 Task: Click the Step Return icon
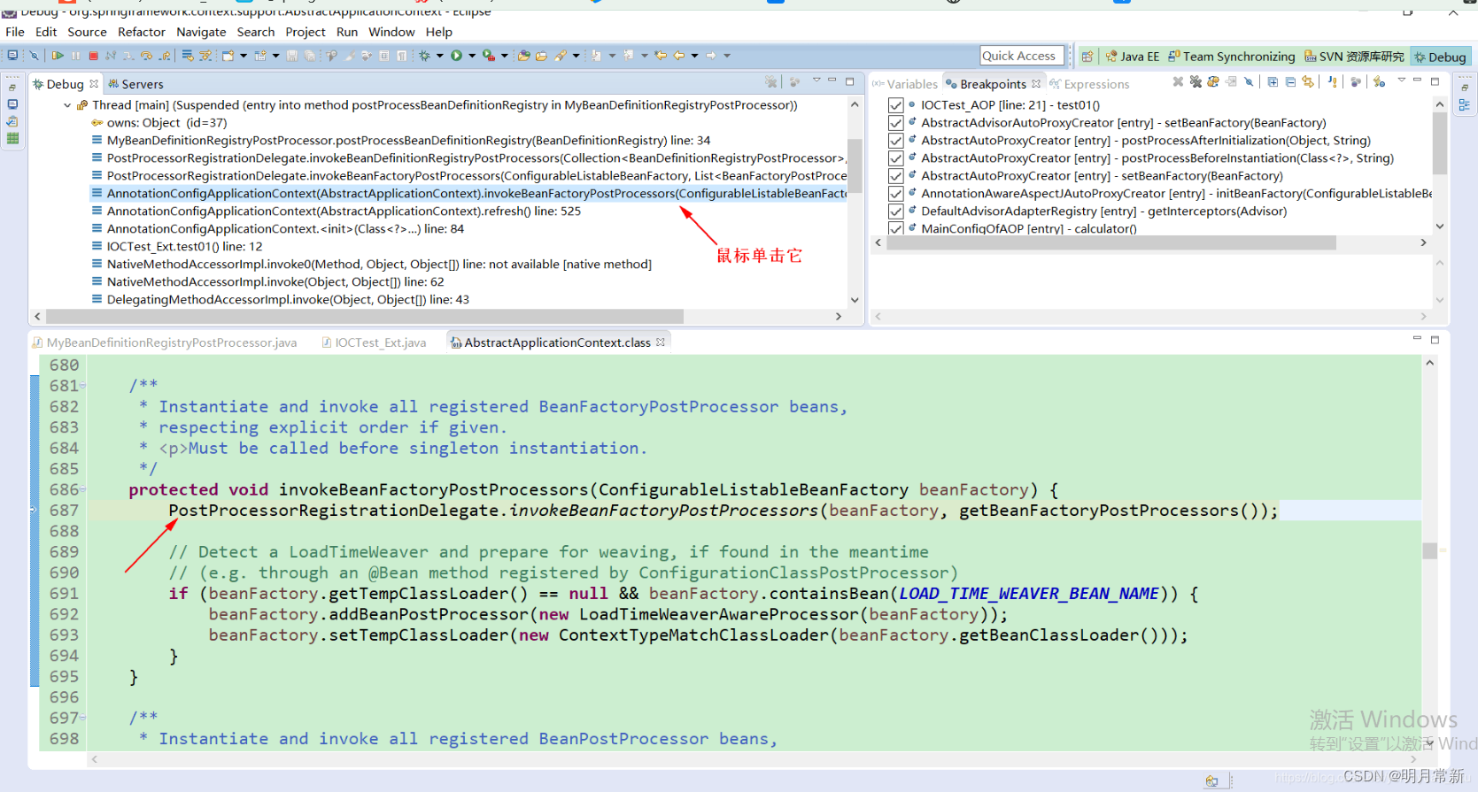coord(165,56)
